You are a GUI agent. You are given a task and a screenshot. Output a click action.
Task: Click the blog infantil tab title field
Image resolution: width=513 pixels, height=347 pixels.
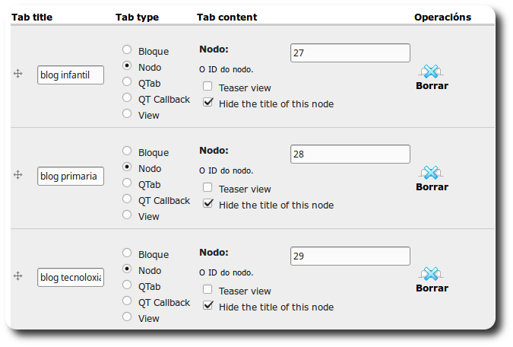coord(70,75)
